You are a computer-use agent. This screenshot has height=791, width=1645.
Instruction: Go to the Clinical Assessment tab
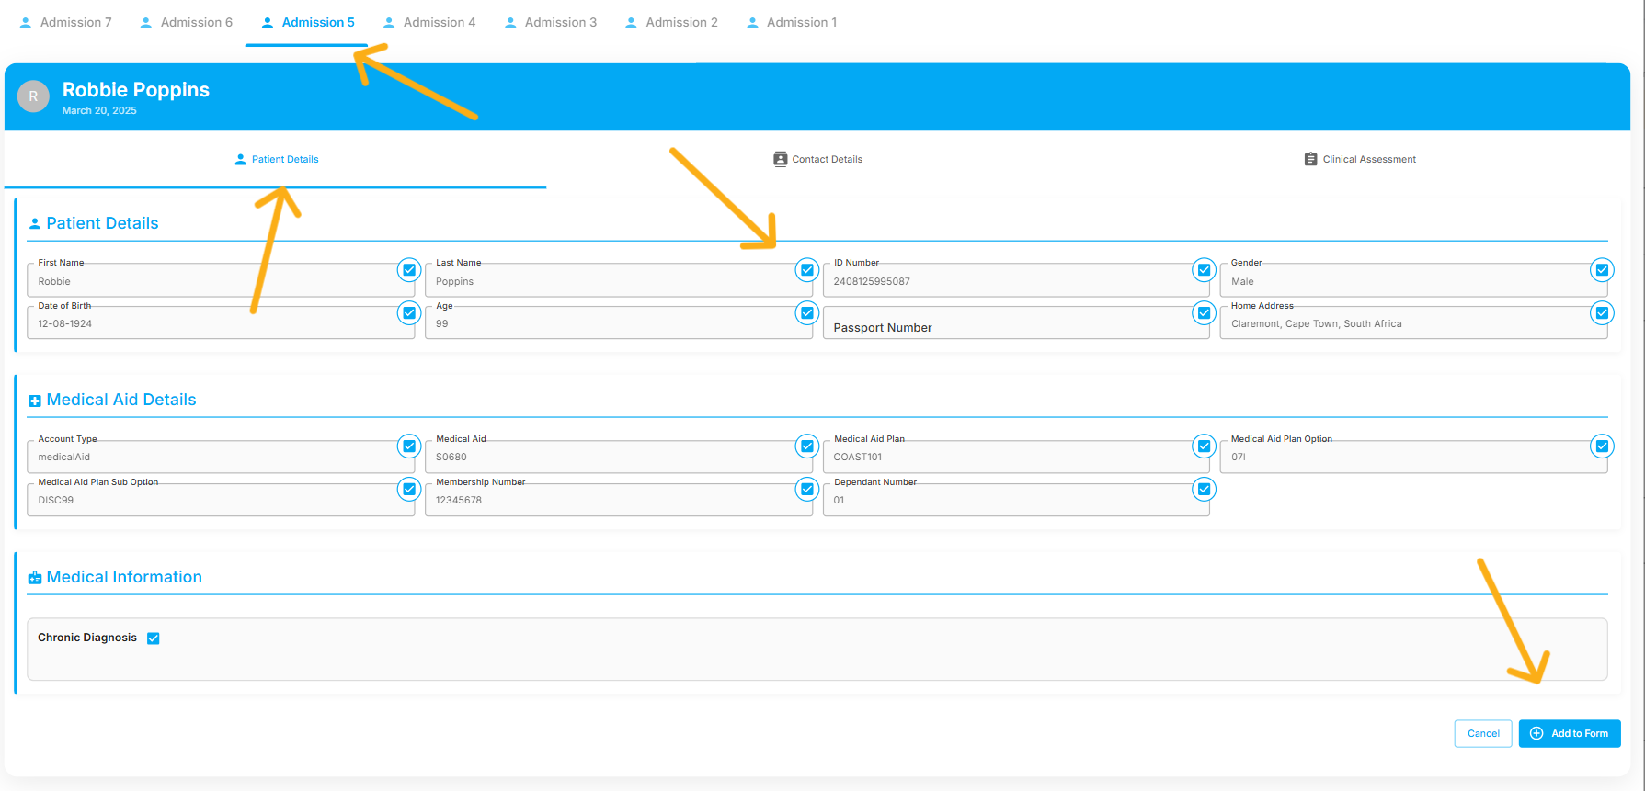pyautogui.click(x=1360, y=159)
